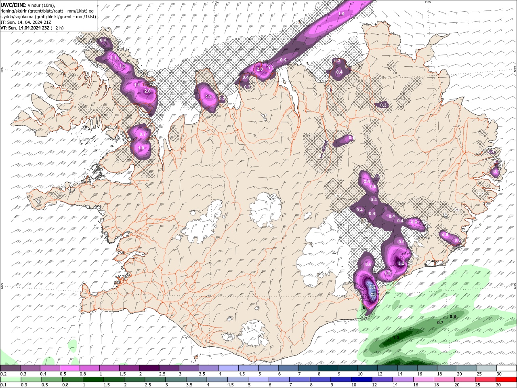Image resolution: width=517 pixels, height=388 pixels.
Task: Click the bright pink 0.5 swatch in snow legend
Action: coord(69,368)
